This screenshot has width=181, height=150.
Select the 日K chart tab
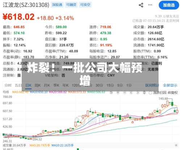click(x=28, y=85)
